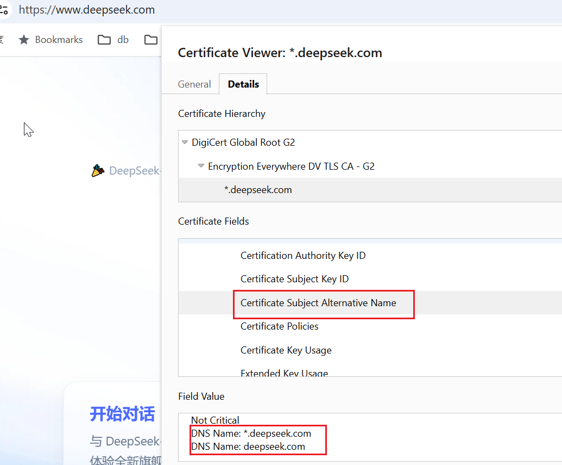Switch to the General tab

[x=194, y=84]
